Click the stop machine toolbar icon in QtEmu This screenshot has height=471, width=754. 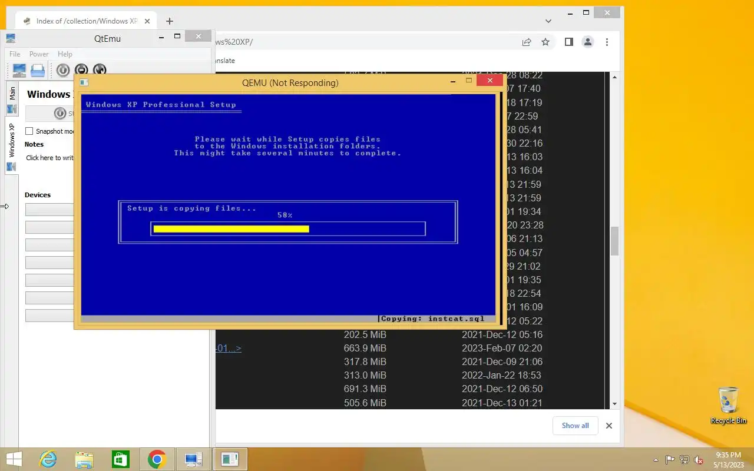coord(81,70)
